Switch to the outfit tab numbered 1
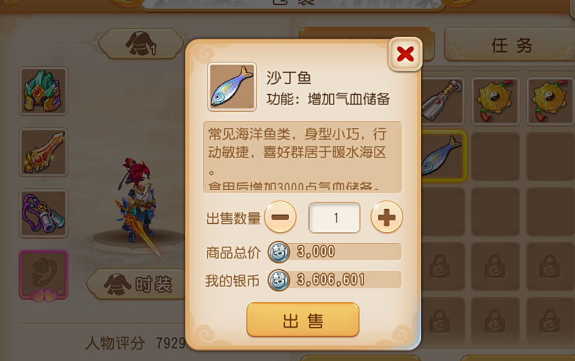 142,44
